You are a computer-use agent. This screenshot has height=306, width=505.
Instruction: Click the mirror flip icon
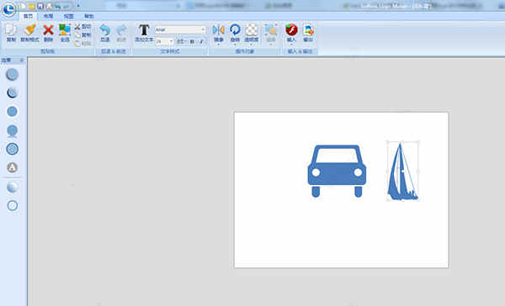coord(218,30)
